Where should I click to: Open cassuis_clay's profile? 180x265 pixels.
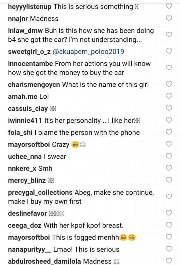click(x=28, y=109)
